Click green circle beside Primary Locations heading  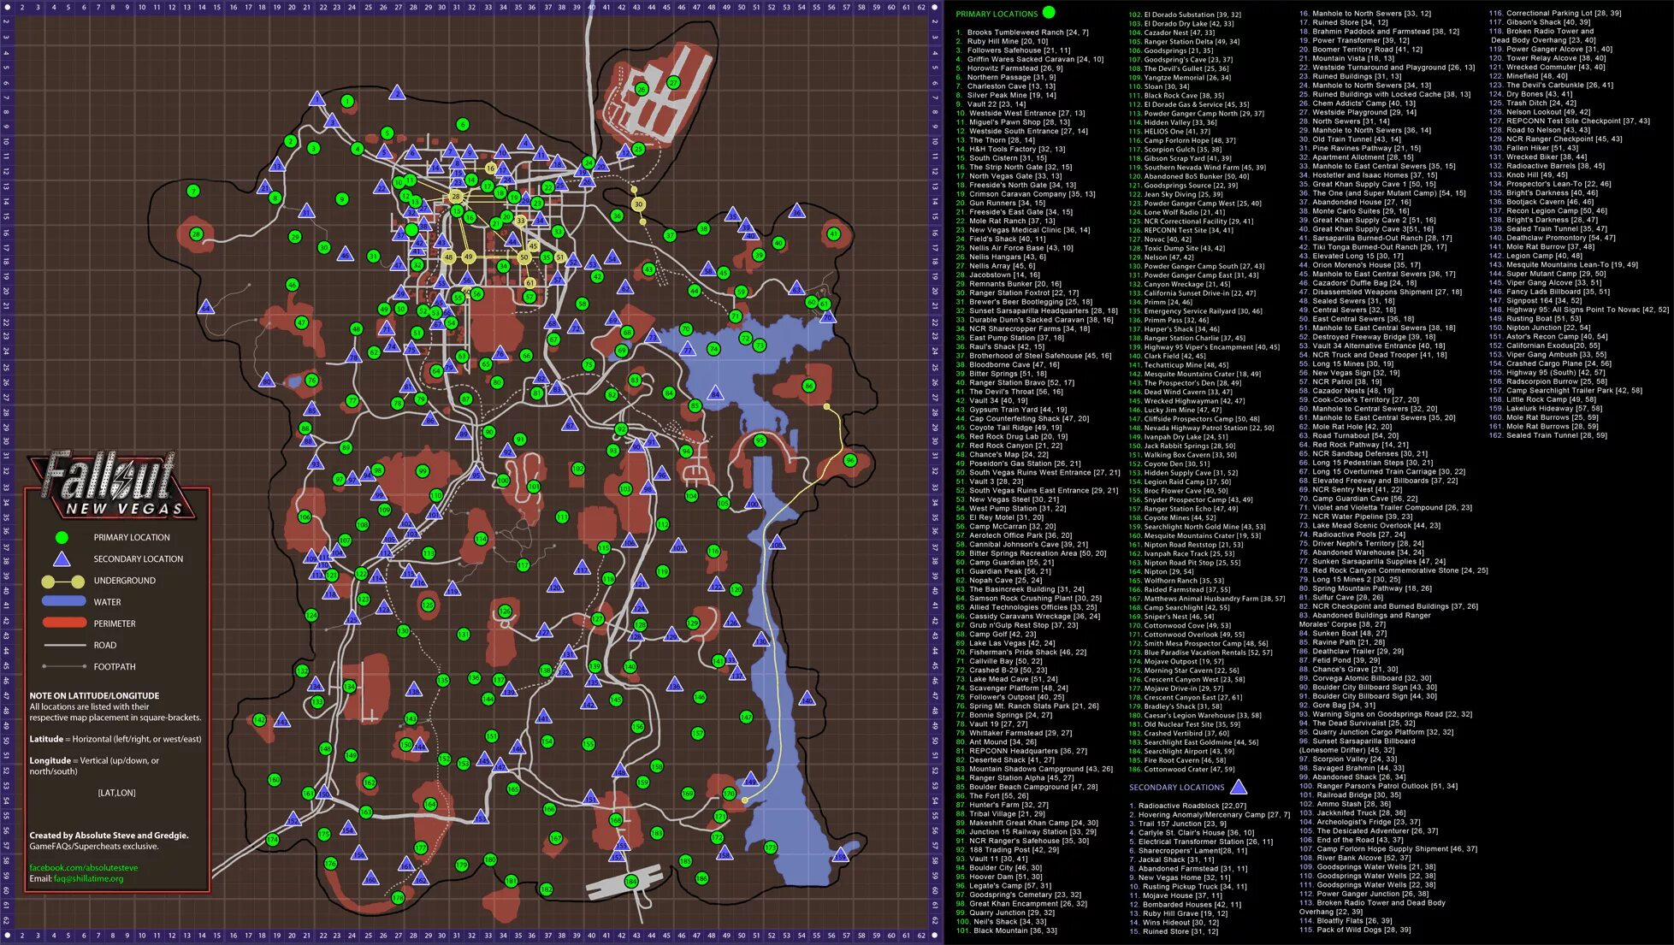click(x=1050, y=13)
